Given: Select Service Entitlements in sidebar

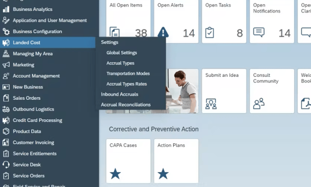Looking at the screenshot, I should [x=35, y=154].
